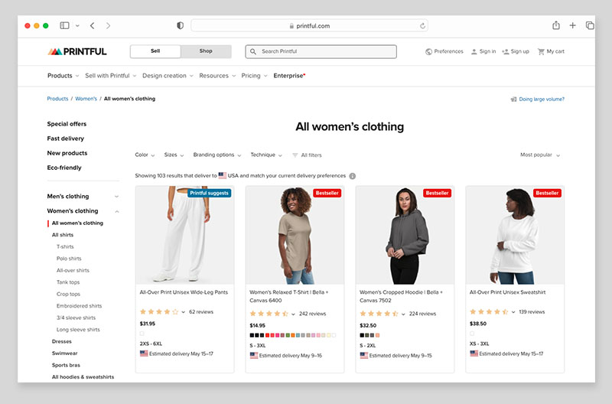Image resolution: width=612 pixels, height=404 pixels.
Task: Open the Branding options dropdown
Action: tap(217, 155)
